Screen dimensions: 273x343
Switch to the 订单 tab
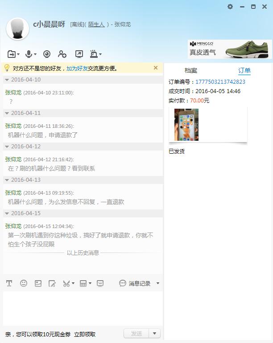(x=244, y=70)
